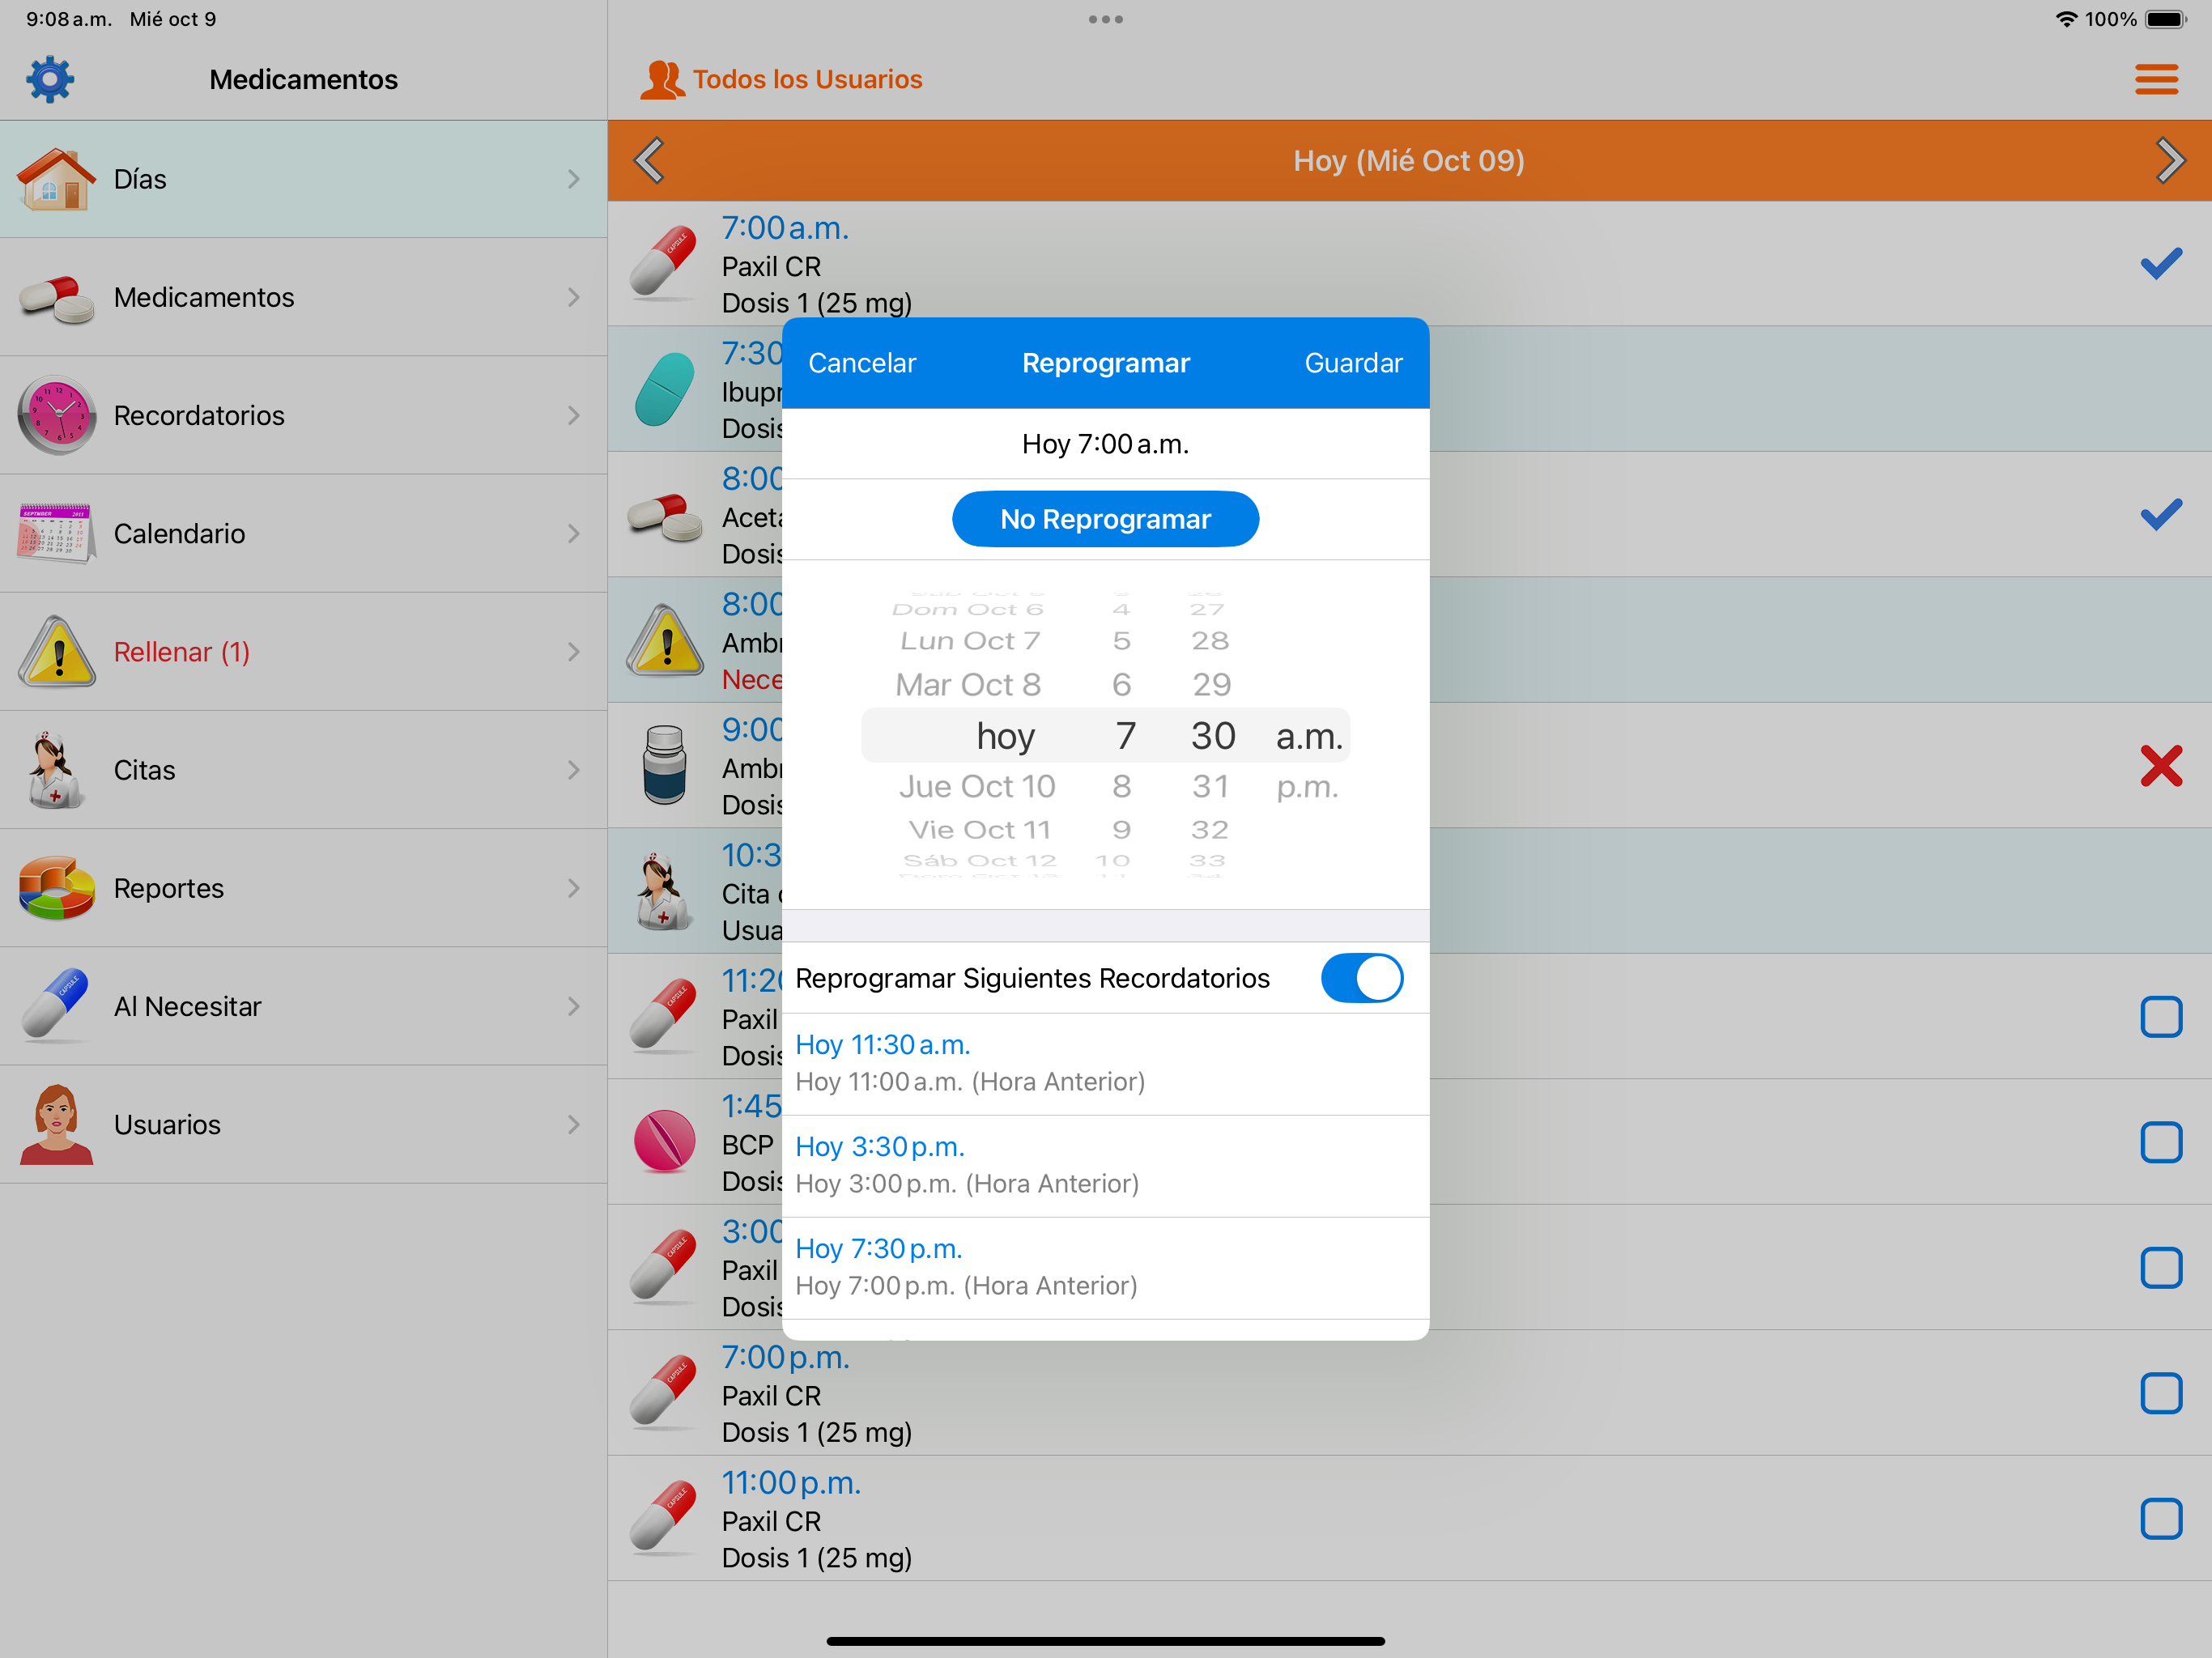Open Calendario menu item
Screen dimensions: 2212x1658
[x=303, y=534]
